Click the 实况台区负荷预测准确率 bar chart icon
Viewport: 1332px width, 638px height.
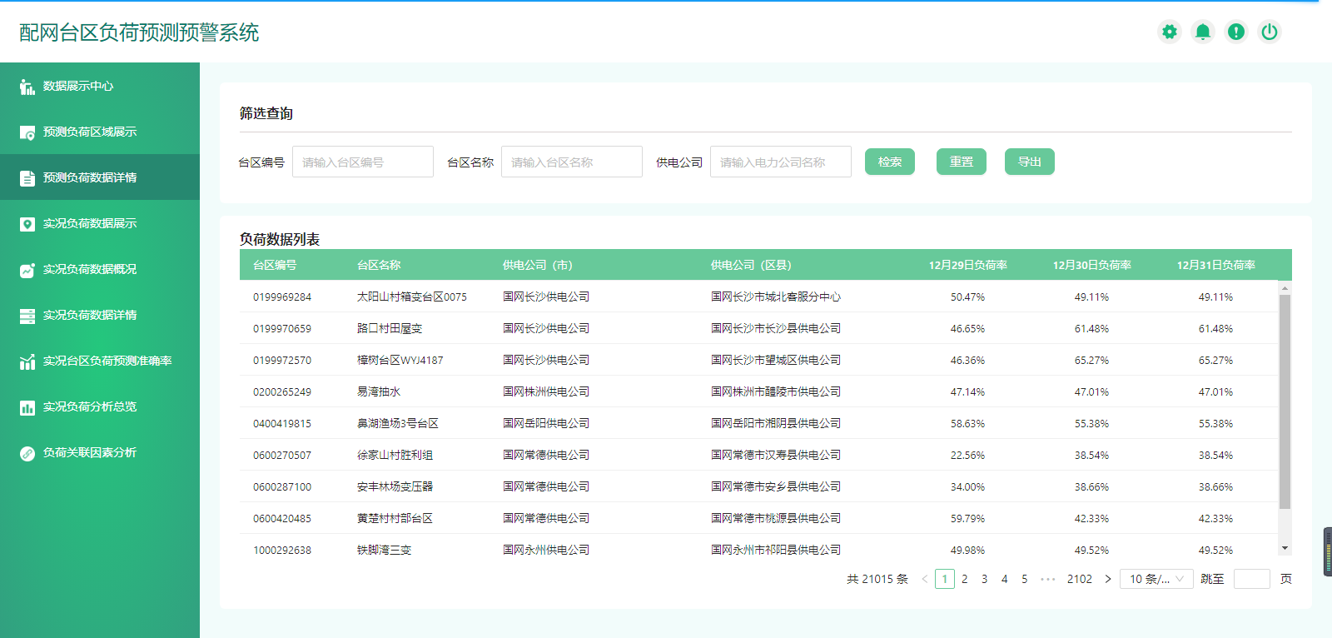coord(27,361)
